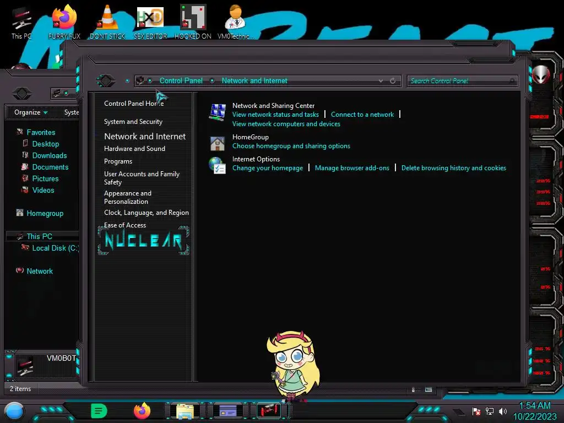
Task: Refresh the Control Panel address bar
Action: tap(393, 81)
